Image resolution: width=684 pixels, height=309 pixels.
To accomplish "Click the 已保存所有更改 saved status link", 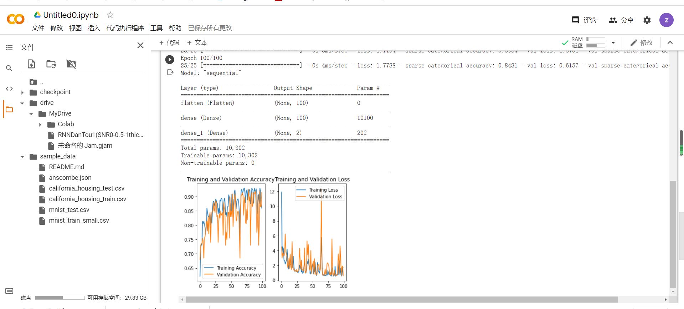I will point(210,28).
